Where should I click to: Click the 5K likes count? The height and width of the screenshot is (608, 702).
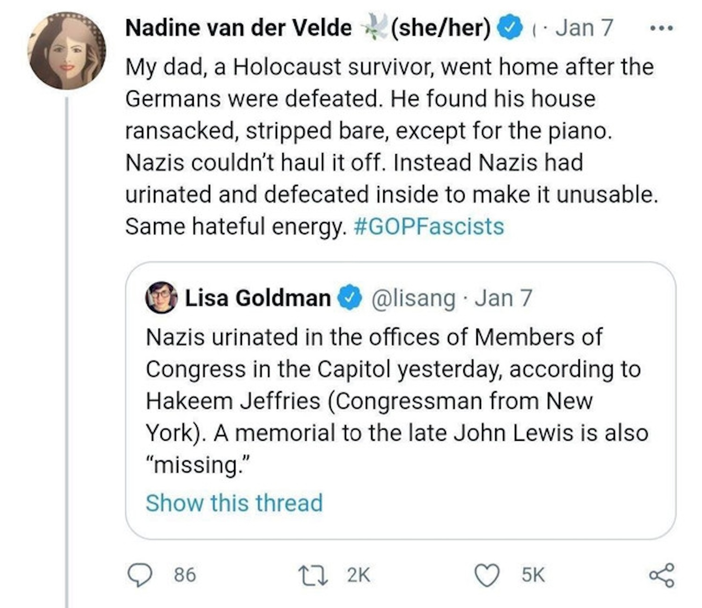[x=533, y=575]
